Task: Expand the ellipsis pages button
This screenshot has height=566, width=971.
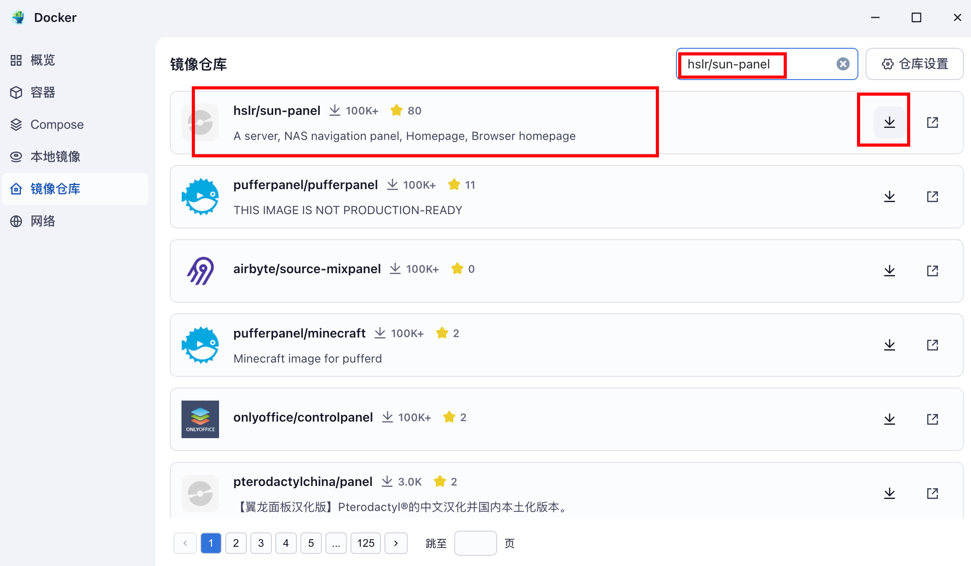Action: pos(336,543)
